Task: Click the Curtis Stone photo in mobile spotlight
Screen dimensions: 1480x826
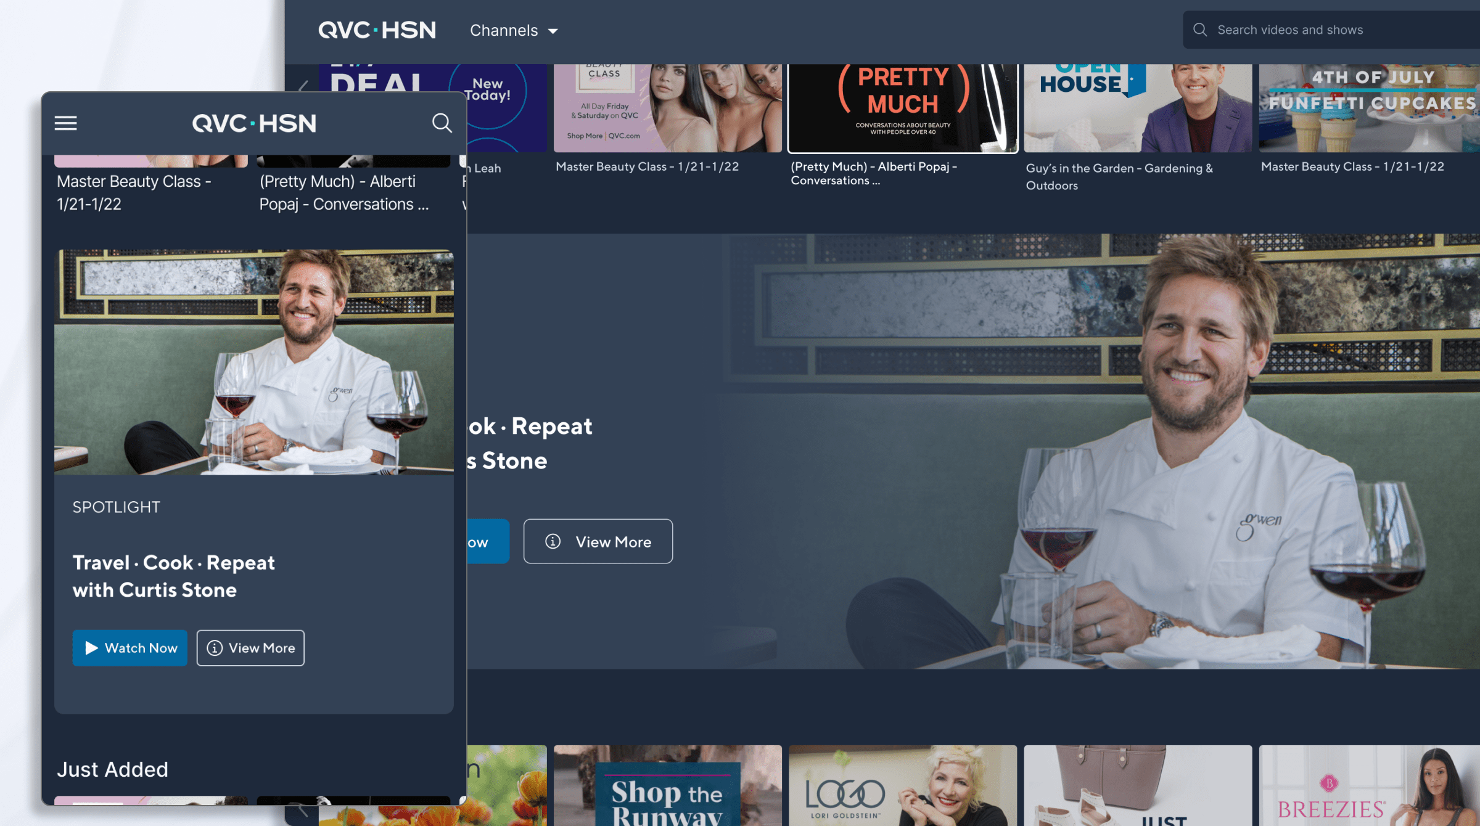Action: (x=254, y=362)
